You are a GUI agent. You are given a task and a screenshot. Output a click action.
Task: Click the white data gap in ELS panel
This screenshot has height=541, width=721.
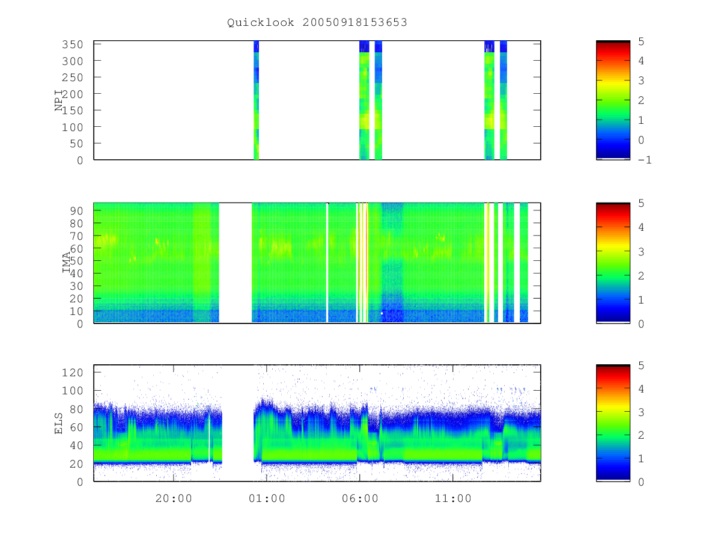point(238,423)
